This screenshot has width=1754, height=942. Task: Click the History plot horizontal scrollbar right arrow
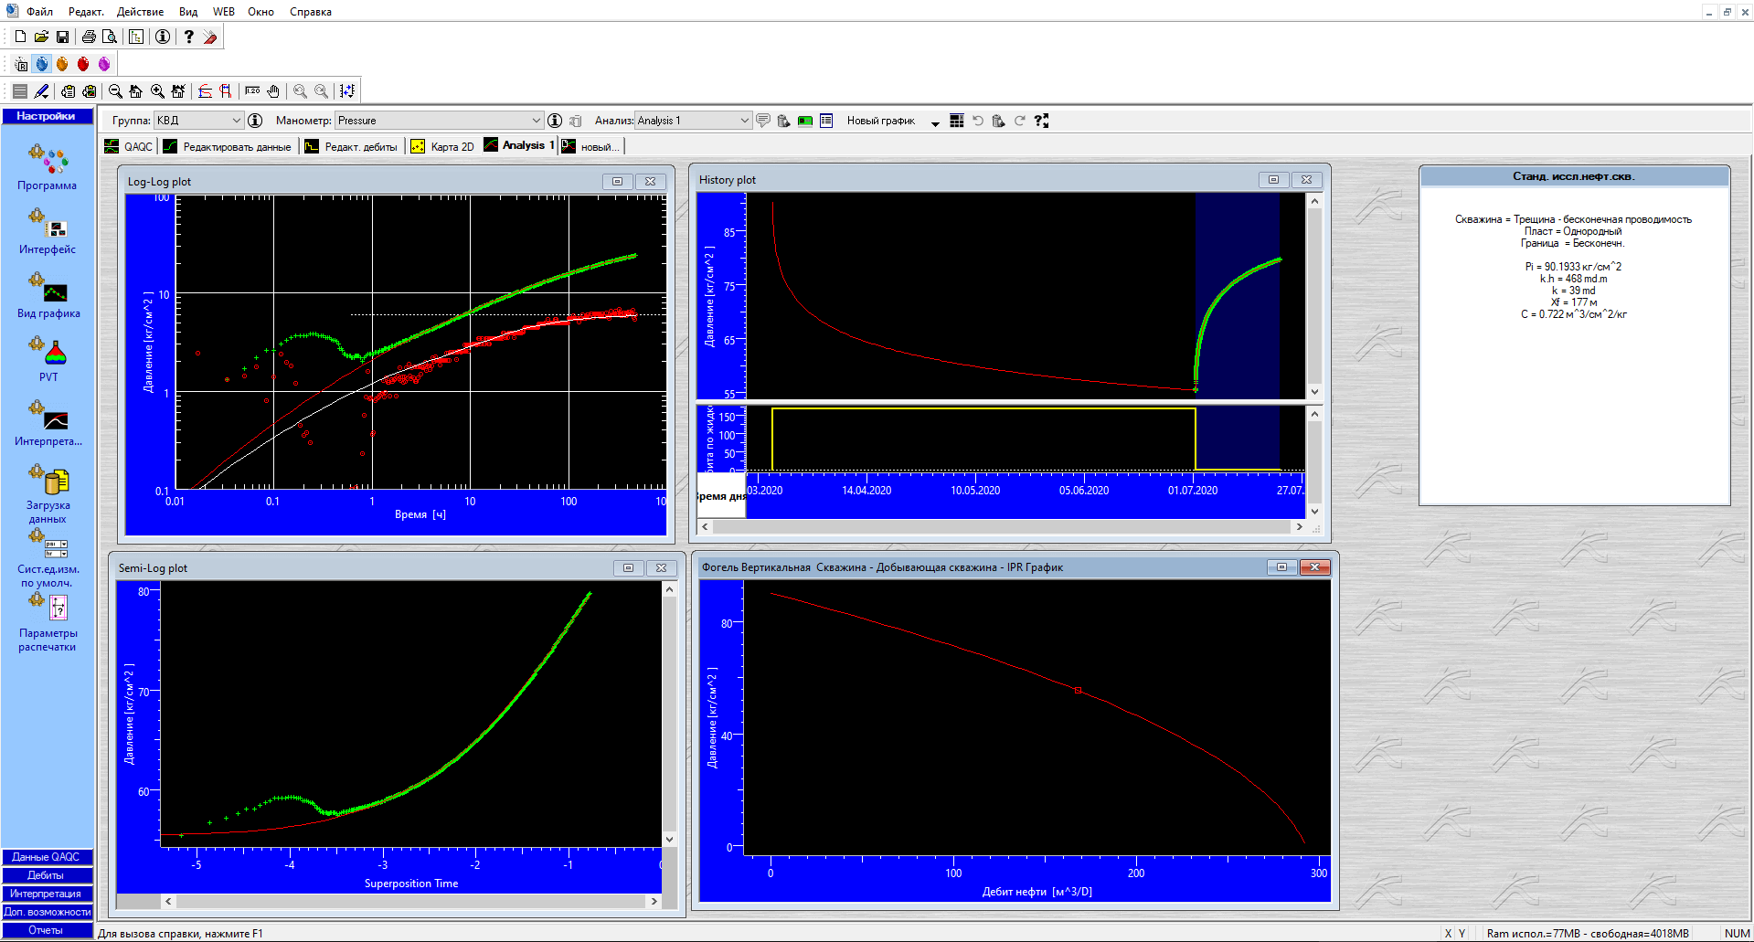(x=1298, y=527)
